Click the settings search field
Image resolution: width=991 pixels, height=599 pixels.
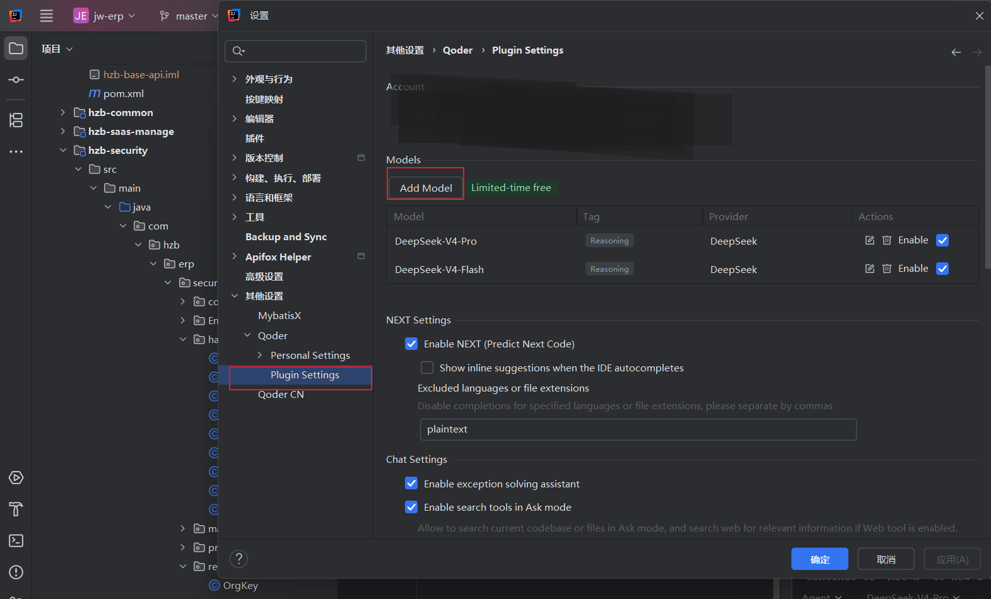(x=295, y=51)
